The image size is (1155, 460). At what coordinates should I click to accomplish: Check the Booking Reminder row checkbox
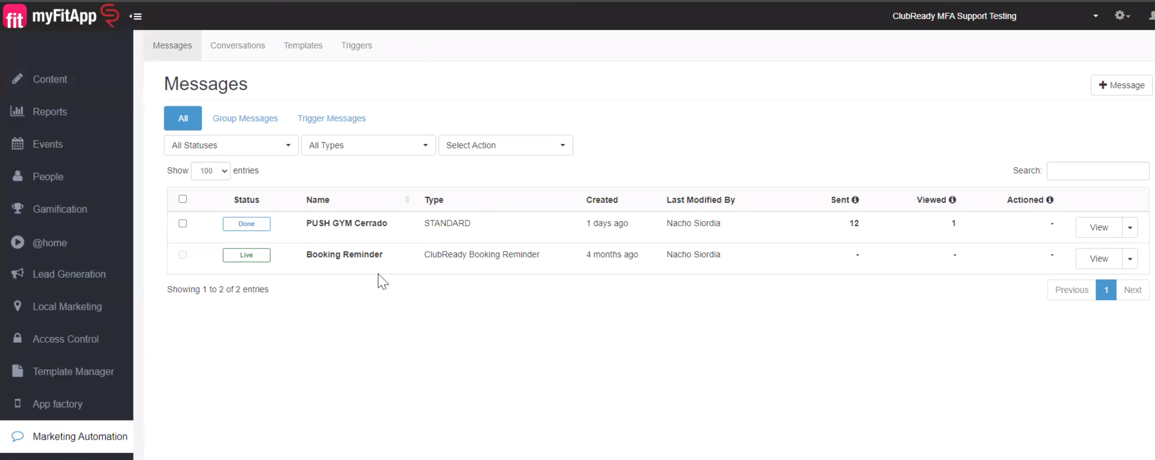[183, 255]
